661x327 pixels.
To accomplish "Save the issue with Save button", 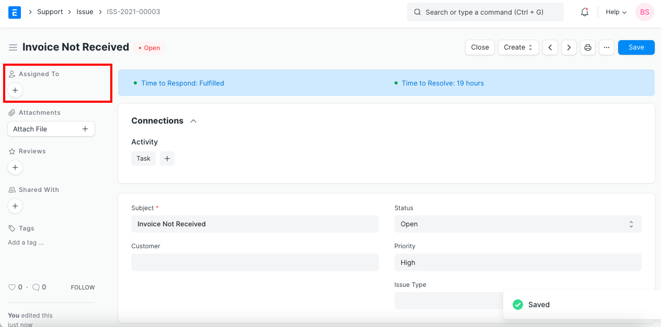I will (636, 47).
